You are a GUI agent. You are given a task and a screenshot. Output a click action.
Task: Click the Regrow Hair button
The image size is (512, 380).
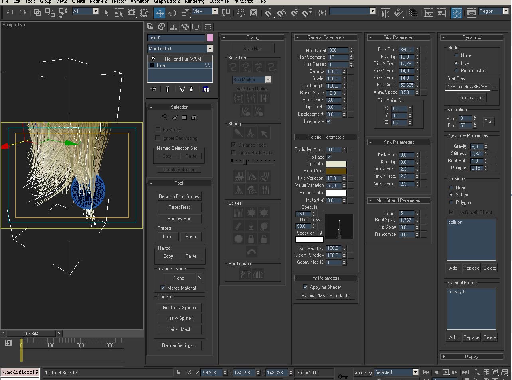coord(179,219)
